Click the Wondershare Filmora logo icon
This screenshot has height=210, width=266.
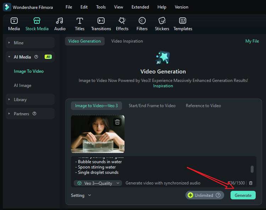click(7, 7)
